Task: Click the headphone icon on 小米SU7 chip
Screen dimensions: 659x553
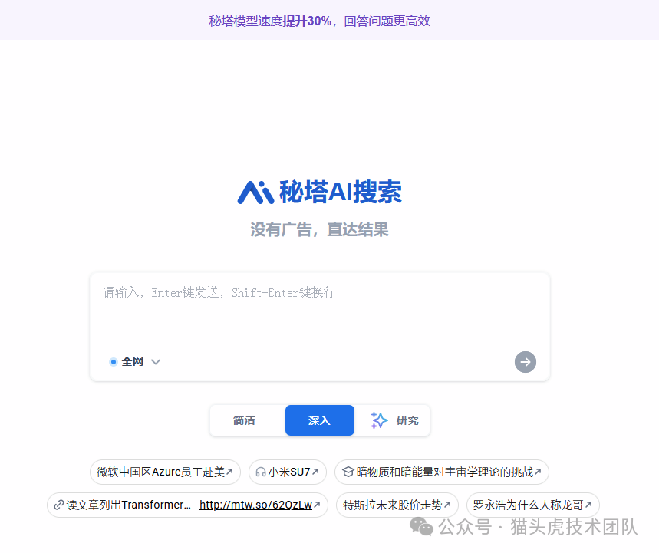Action: pyautogui.click(x=261, y=472)
